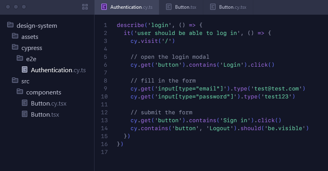Open Button.cy.tsx from the file tree
This screenshot has height=171, width=328.
click(x=49, y=104)
